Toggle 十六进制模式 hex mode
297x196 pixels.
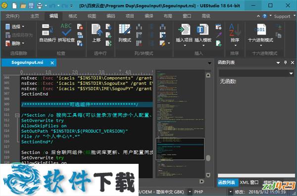pyautogui.click(x=261, y=35)
